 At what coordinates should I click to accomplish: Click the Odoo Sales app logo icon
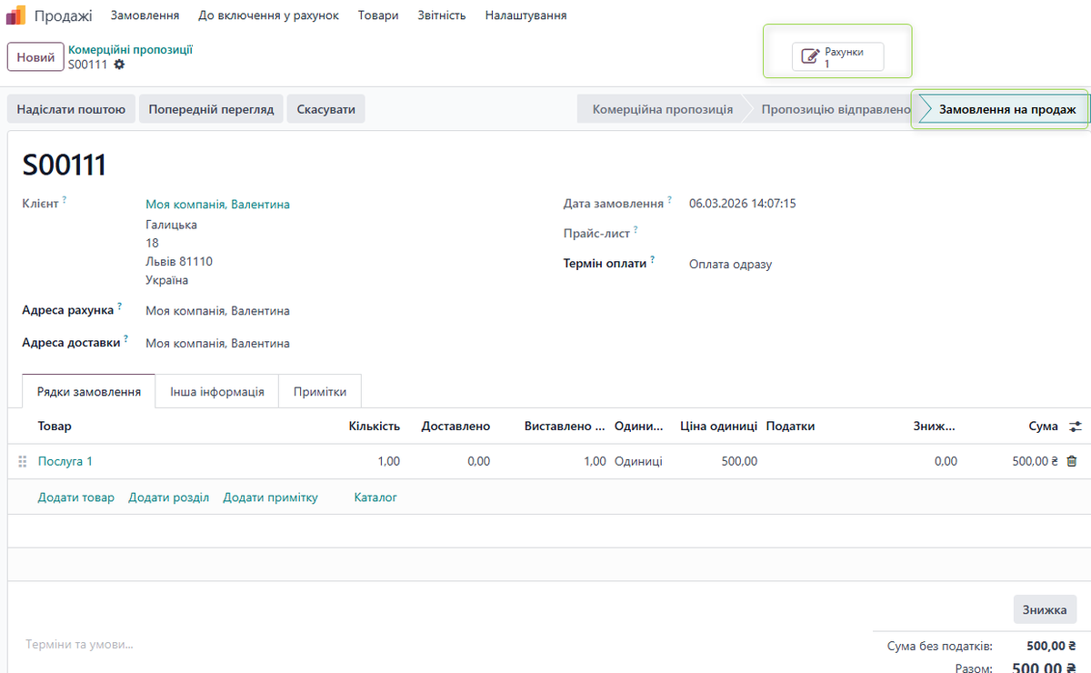[x=16, y=15]
